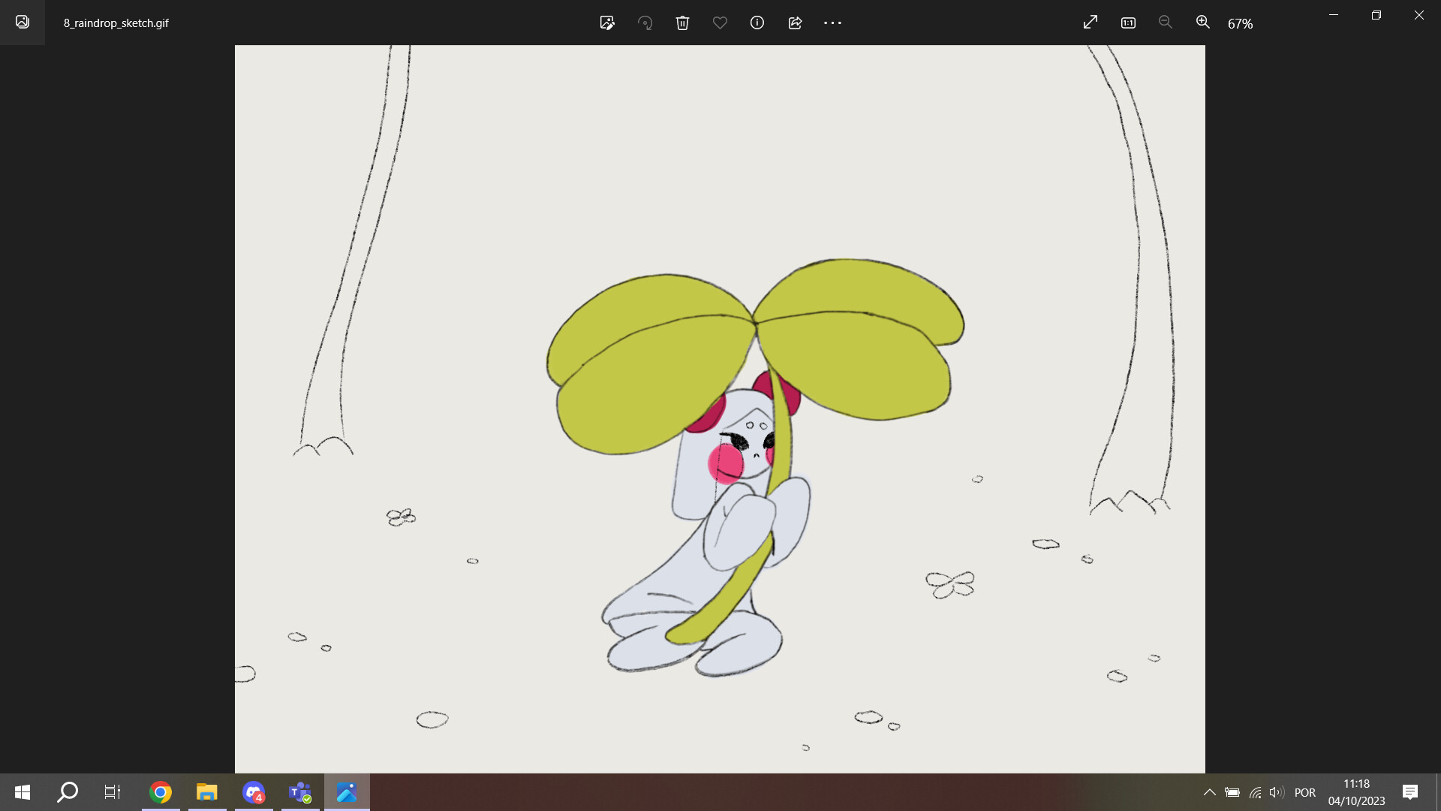This screenshot has width=1441, height=811.
Task: Delete 8_raindrop_sketch.gif
Action: tap(682, 23)
